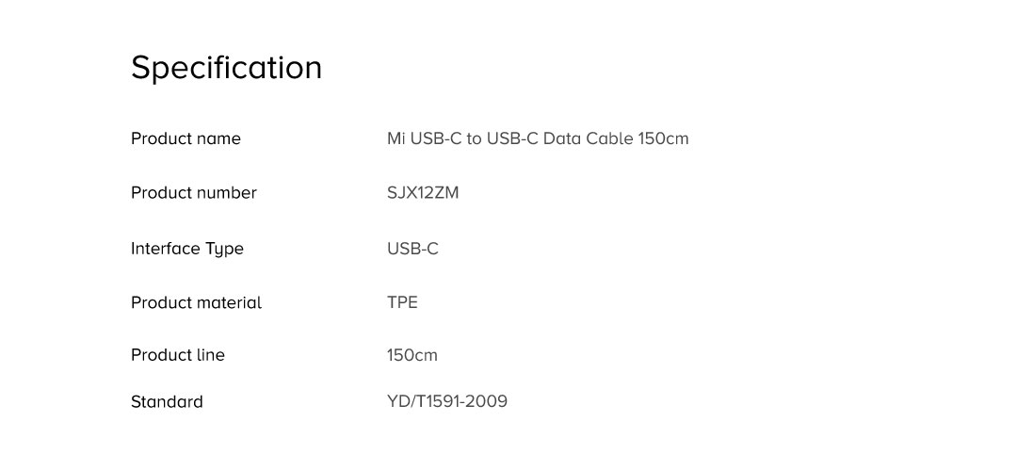Select the Product number label
This screenshot has width=1017, height=470.
(193, 193)
